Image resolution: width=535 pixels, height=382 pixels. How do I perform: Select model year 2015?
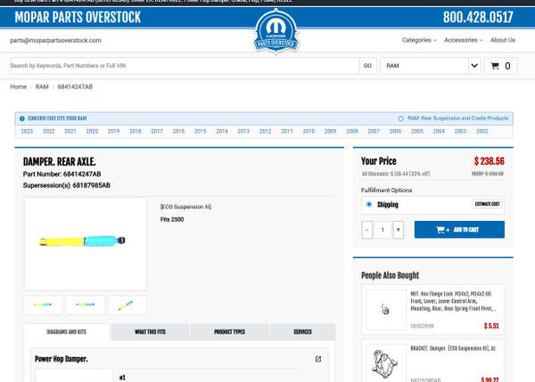(x=201, y=132)
